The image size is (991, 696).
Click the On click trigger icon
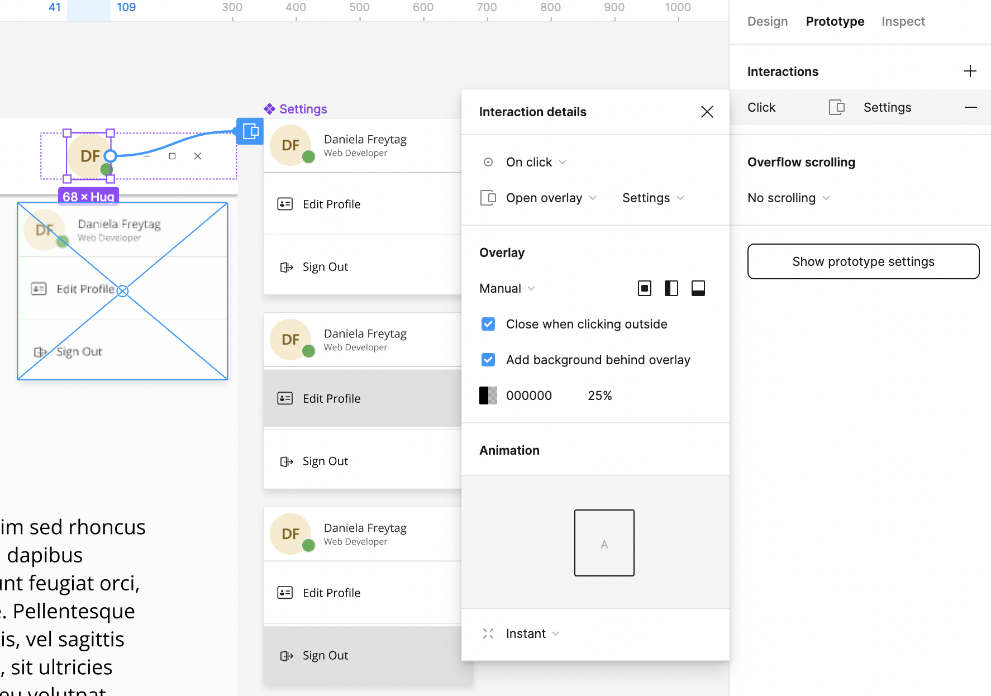click(488, 162)
